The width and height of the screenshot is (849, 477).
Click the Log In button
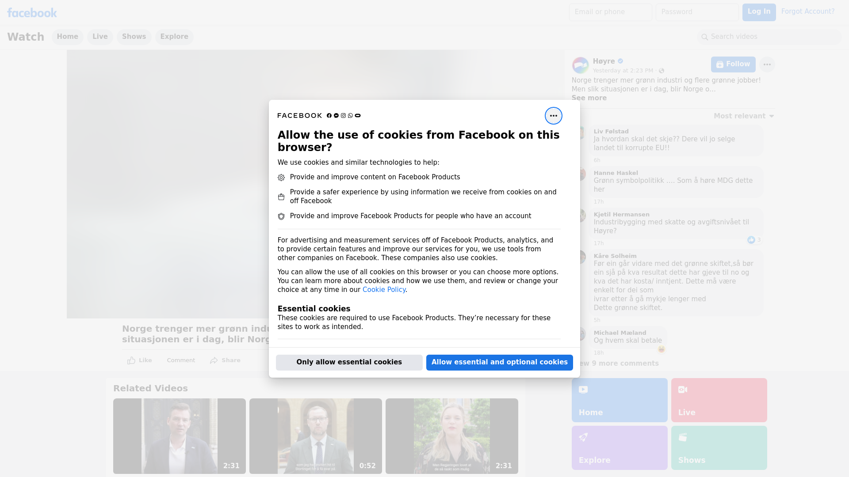[x=759, y=12]
